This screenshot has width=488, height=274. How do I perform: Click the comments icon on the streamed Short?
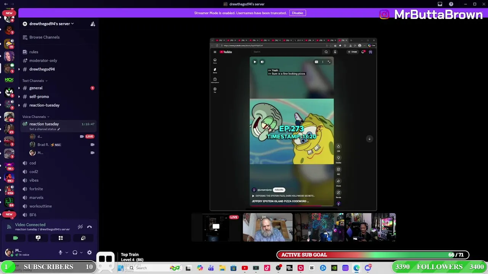[x=338, y=170]
